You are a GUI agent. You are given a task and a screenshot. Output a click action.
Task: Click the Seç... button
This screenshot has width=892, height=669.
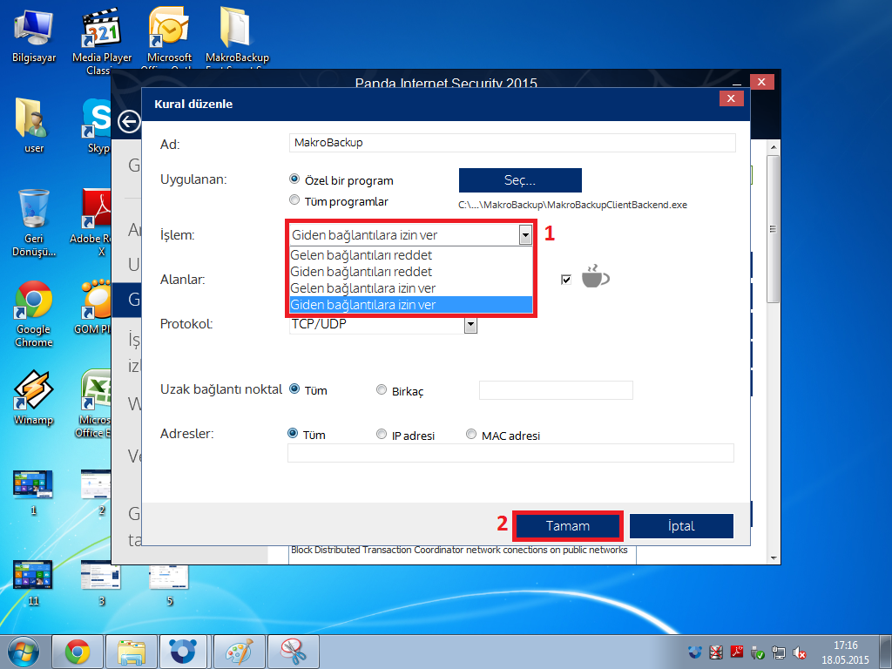pos(520,180)
